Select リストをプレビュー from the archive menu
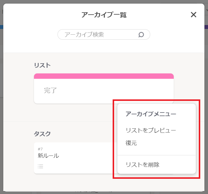This screenshot has height=194, width=208. click(x=151, y=130)
